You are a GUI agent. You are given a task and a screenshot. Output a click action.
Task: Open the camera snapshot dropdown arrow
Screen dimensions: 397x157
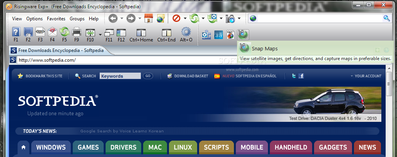click(239, 18)
